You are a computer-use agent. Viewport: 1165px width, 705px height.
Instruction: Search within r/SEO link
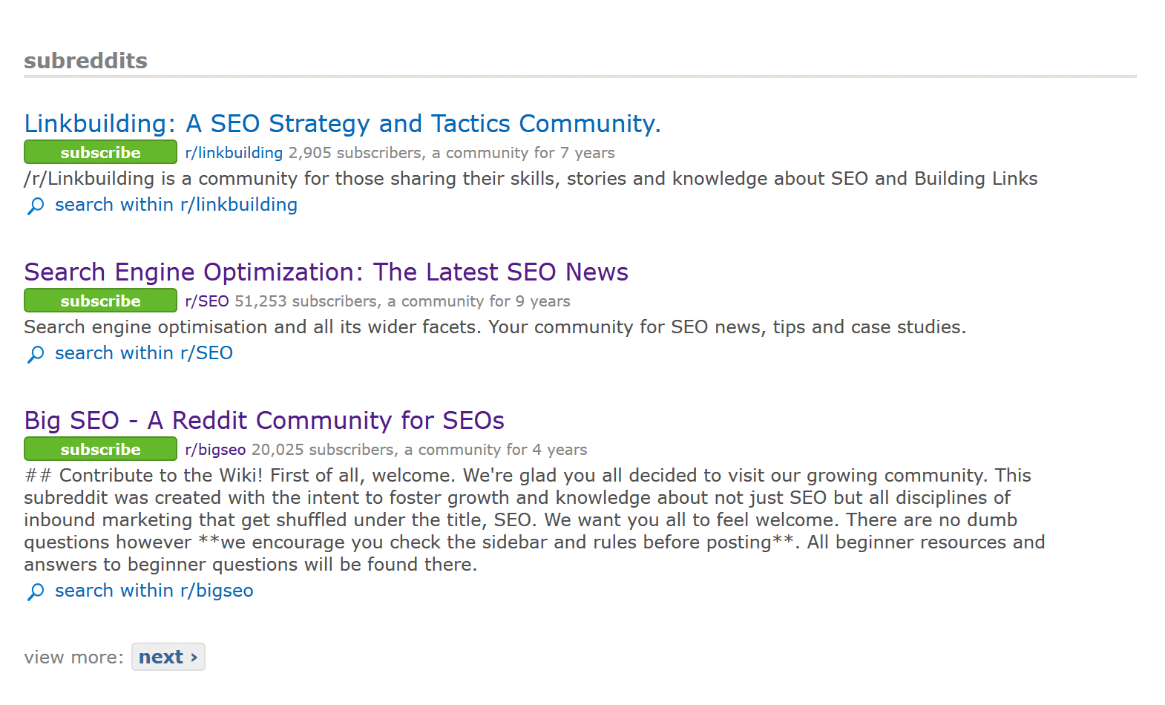point(144,353)
